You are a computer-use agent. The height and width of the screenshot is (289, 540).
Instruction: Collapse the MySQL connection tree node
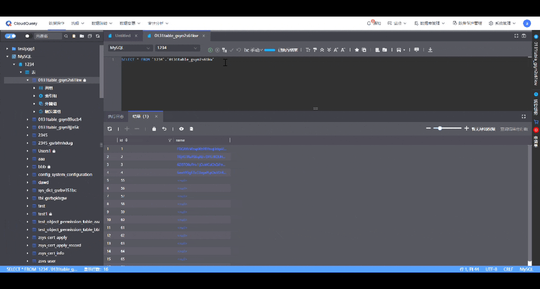pos(7,56)
